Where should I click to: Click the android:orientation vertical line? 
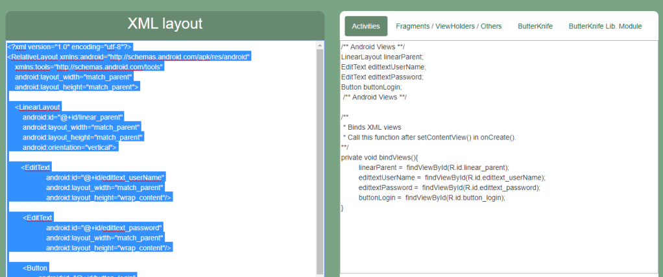(x=69, y=147)
